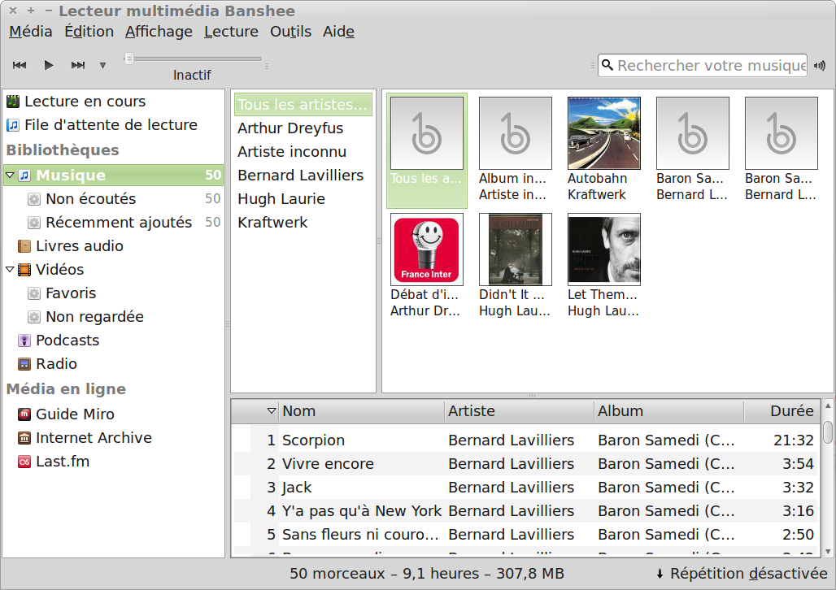Open the dropdown arrow beside next track
Screen dimensions: 836x590
[103, 66]
